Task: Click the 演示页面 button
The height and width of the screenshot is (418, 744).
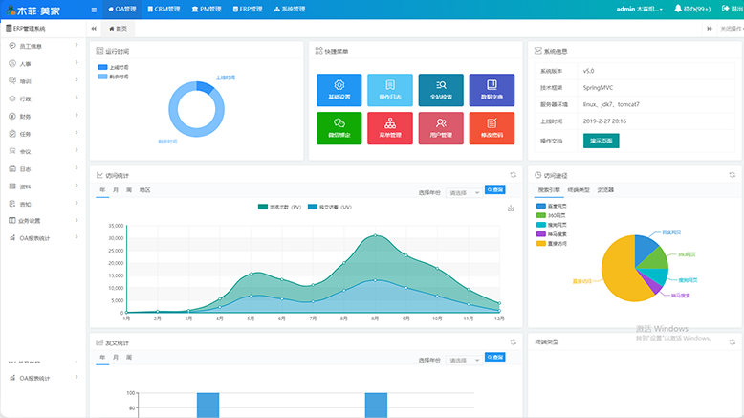Action: tap(601, 141)
